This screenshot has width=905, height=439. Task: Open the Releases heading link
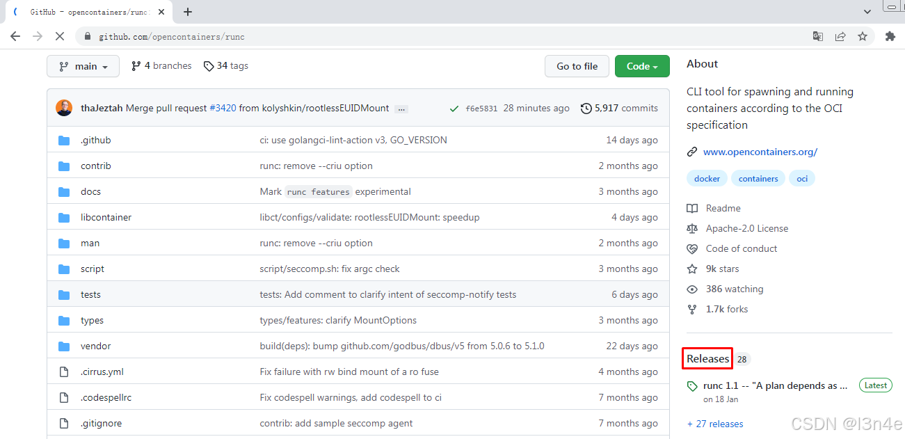click(x=707, y=358)
